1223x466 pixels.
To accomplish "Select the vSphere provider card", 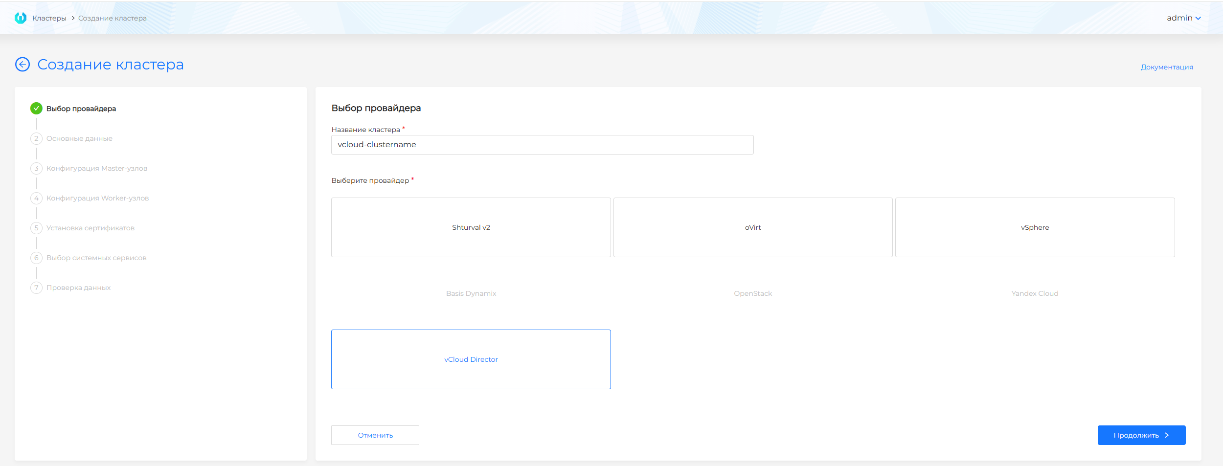I will (1035, 227).
